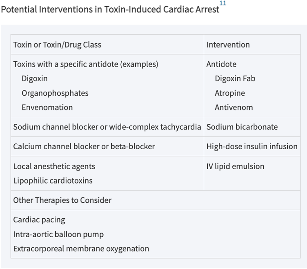Image resolution: width=307 pixels, height=269 pixels.
Task: Open reference 11 superscript link
Action: [223, 3]
